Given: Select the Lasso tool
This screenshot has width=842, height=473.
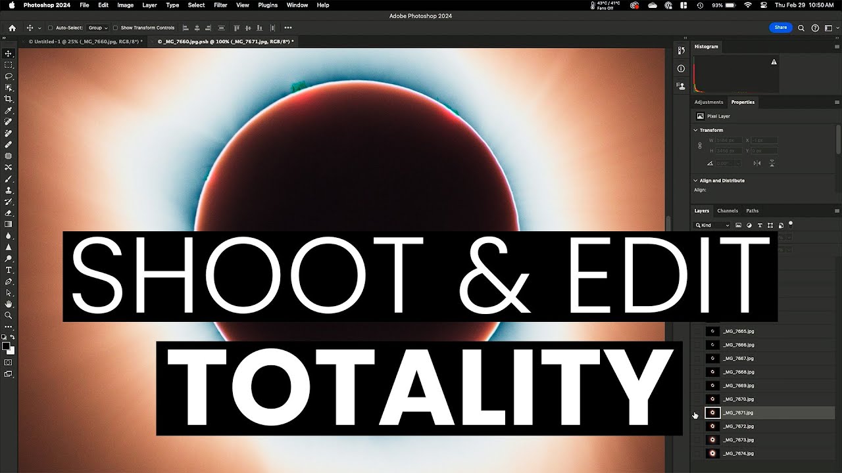Looking at the screenshot, I should pos(9,76).
